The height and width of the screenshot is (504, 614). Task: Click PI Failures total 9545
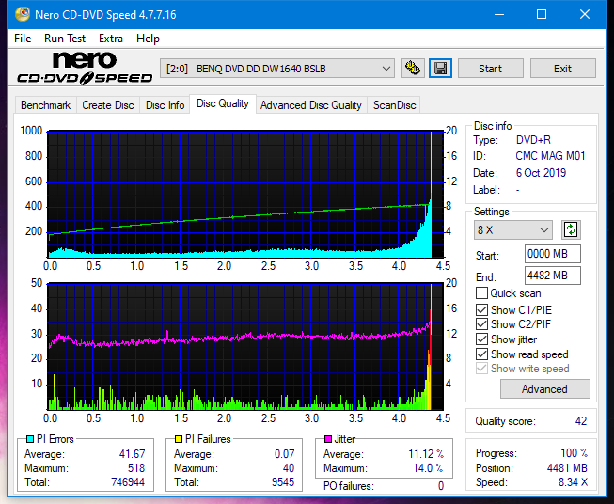283,482
